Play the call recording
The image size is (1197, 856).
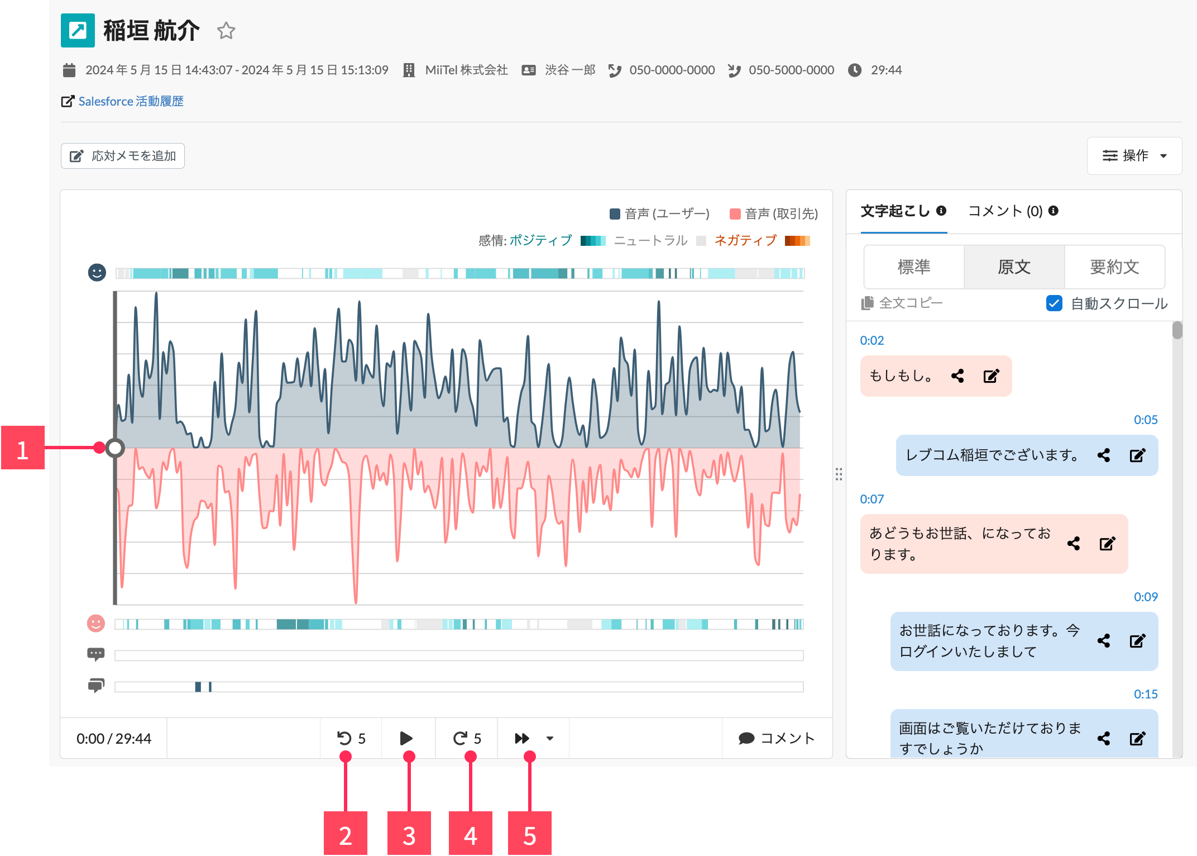pyautogui.click(x=407, y=739)
